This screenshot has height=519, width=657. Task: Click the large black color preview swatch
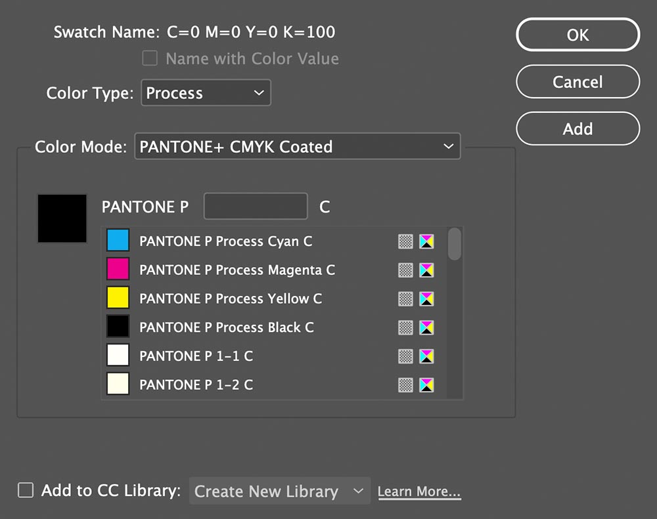coord(62,218)
